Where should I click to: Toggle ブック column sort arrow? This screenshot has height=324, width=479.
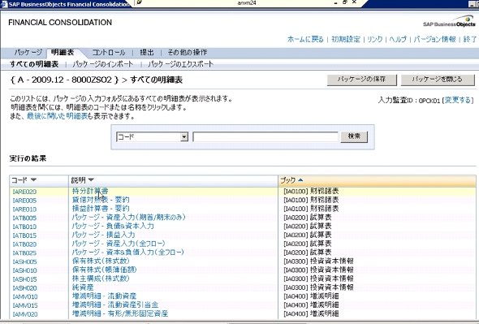(x=300, y=180)
